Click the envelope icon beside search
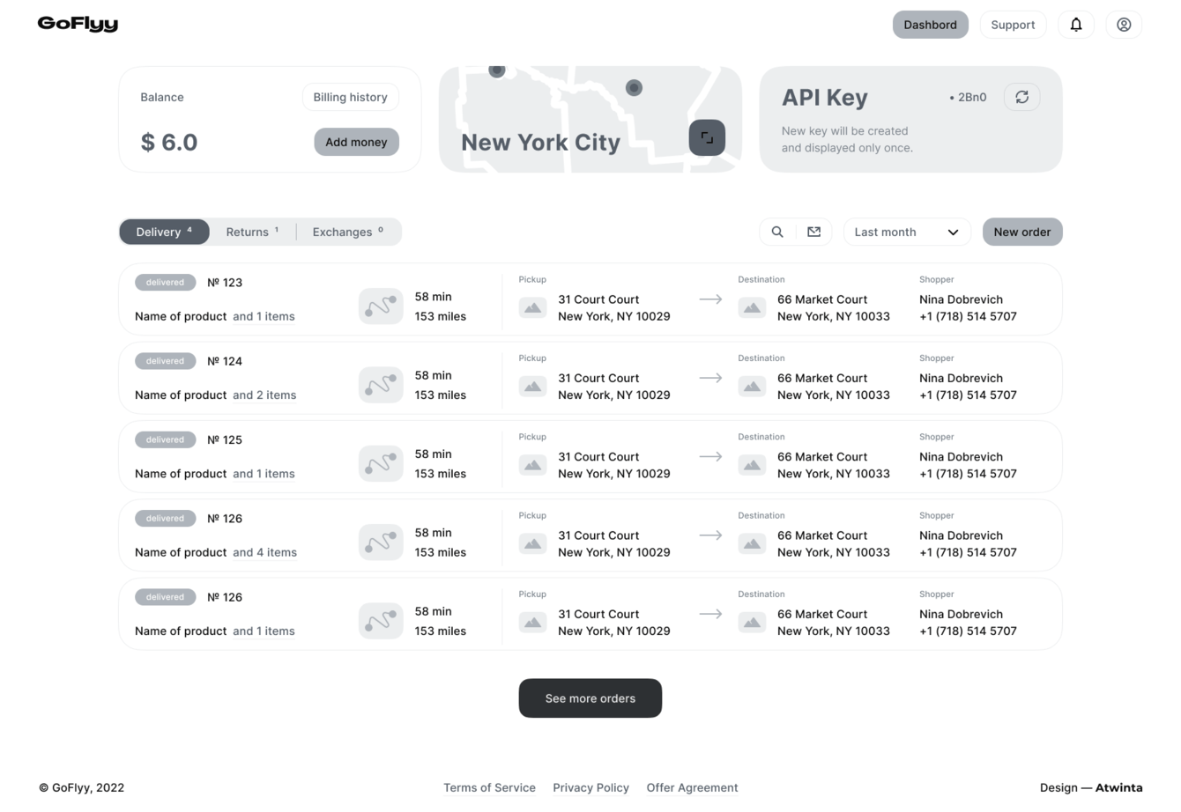The height and width of the screenshot is (812, 1181). (x=813, y=232)
